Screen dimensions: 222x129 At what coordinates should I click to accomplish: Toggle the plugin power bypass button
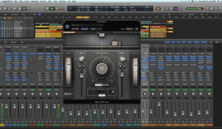click(67, 26)
